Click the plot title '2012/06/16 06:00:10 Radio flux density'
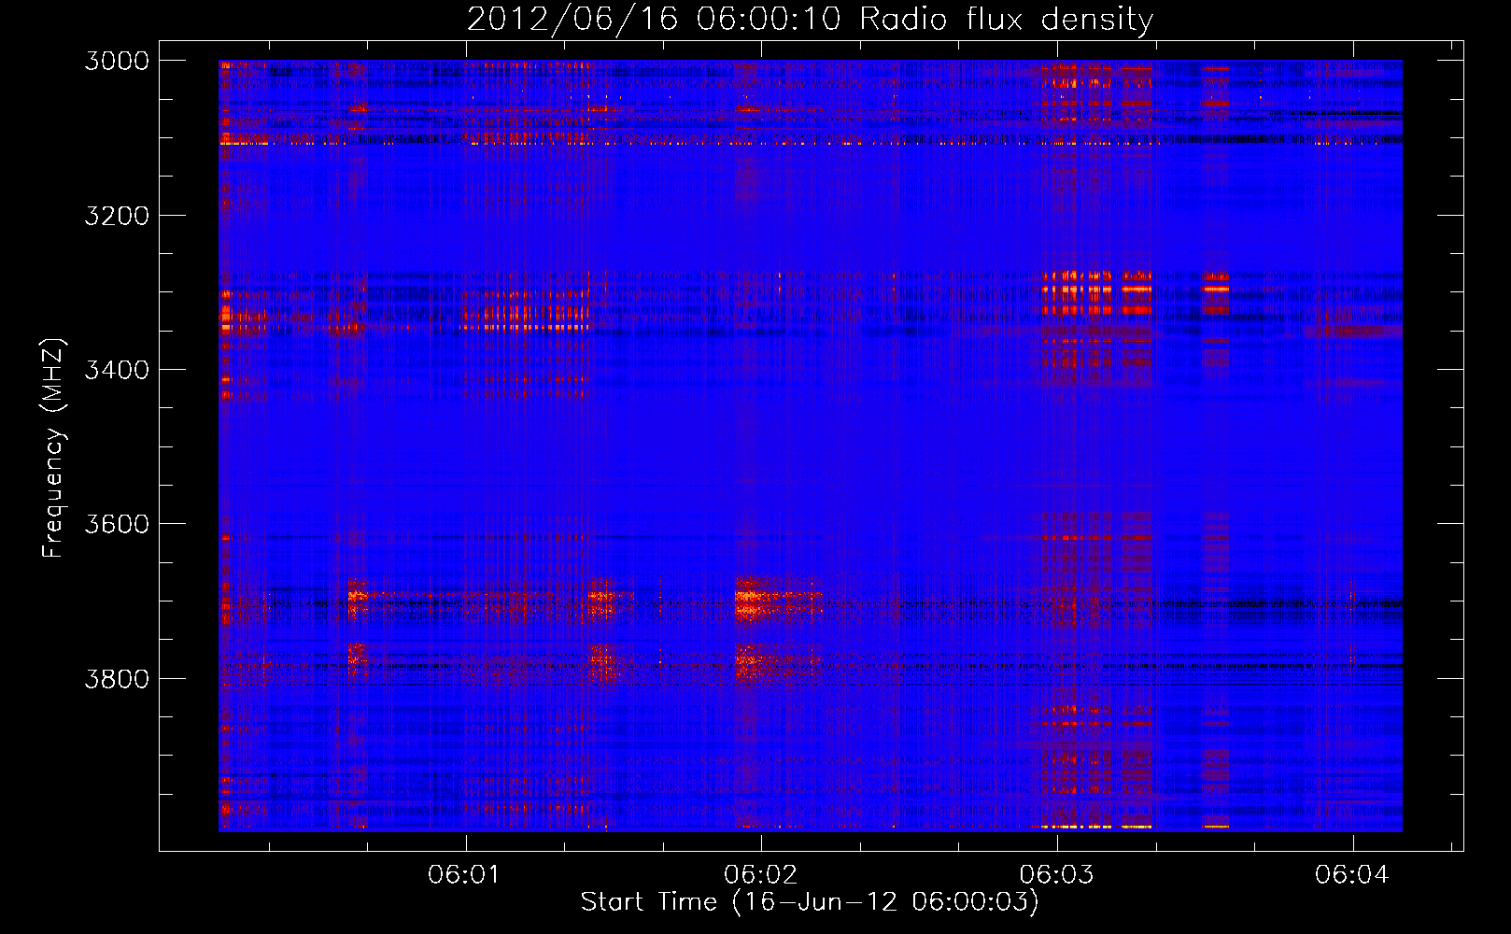This screenshot has width=1511, height=934. click(x=810, y=19)
